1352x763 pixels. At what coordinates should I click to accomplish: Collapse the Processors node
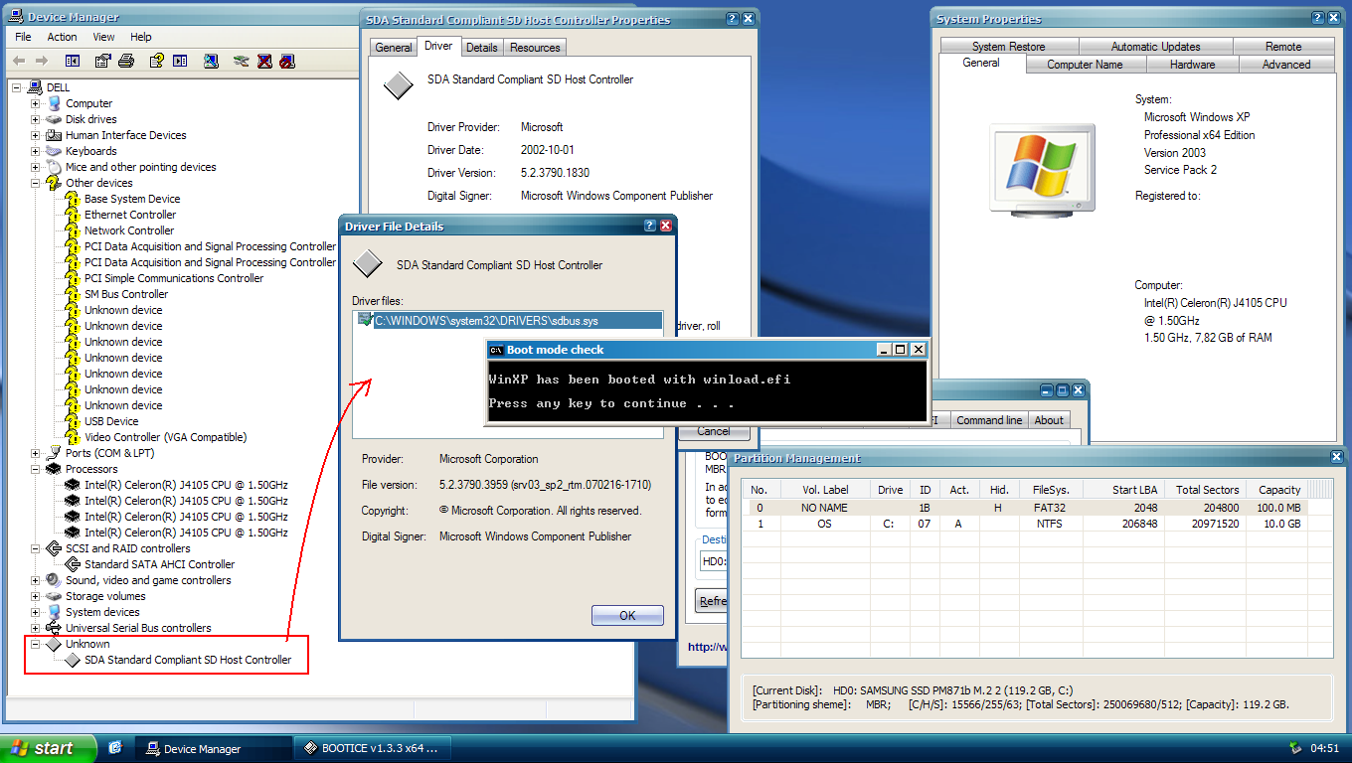[x=35, y=469]
